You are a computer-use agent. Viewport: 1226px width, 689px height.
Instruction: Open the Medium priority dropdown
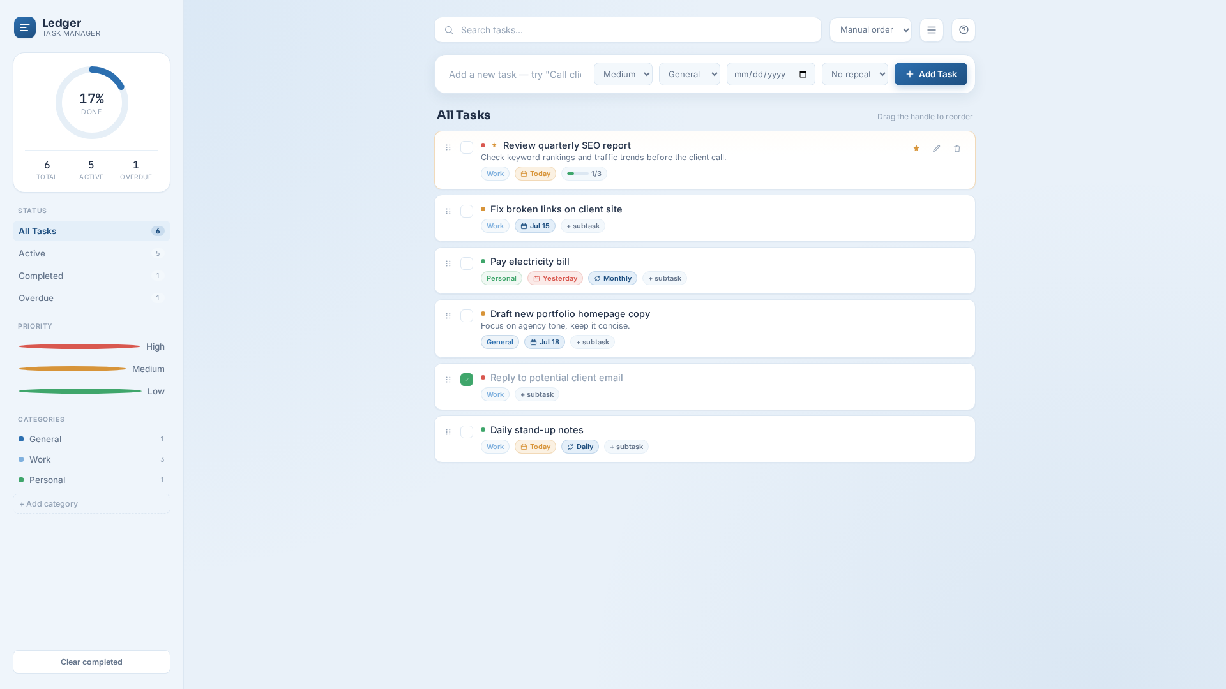[x=623, y=74]
